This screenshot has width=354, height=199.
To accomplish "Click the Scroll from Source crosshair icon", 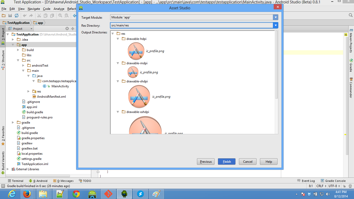I will click(x=67, y=29).
